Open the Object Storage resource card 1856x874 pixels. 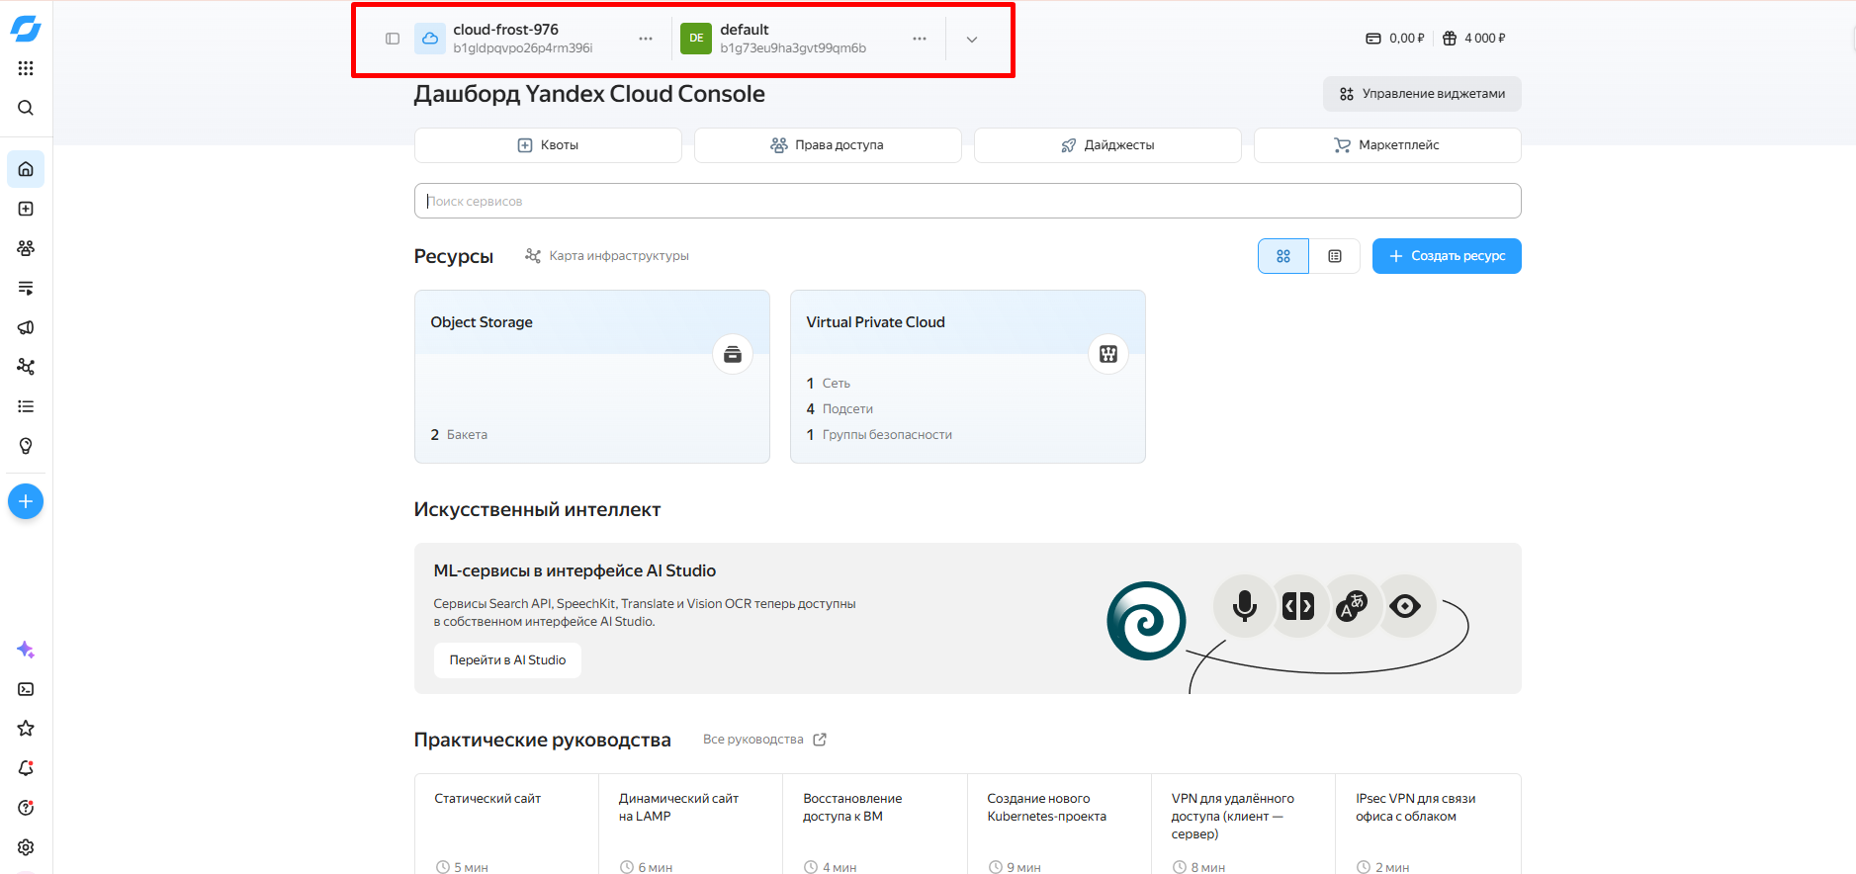[x=591, y=377]
